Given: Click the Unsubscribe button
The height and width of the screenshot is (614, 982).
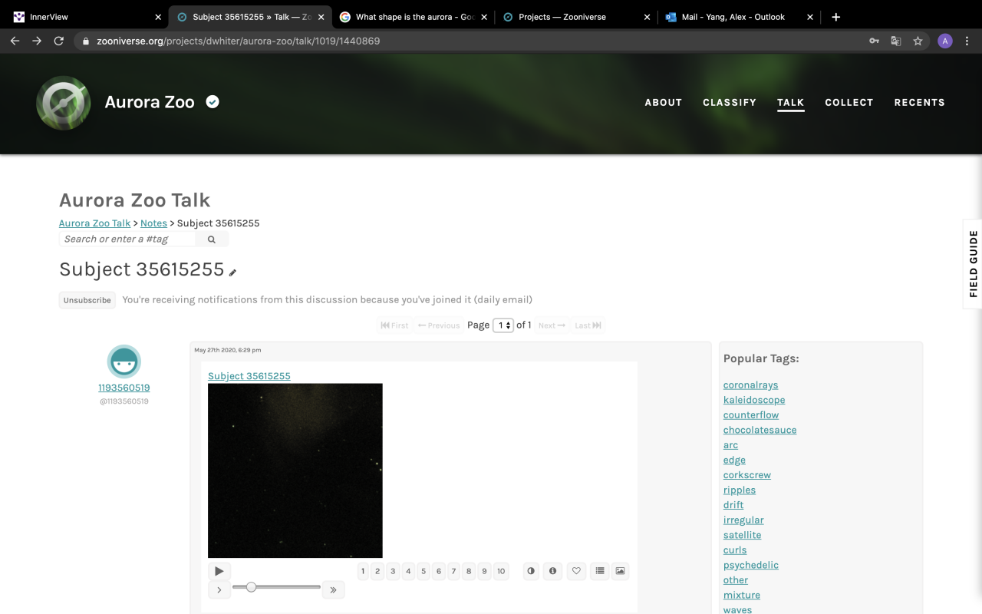Looking at the screenshot, I should [x=87, y=300].
